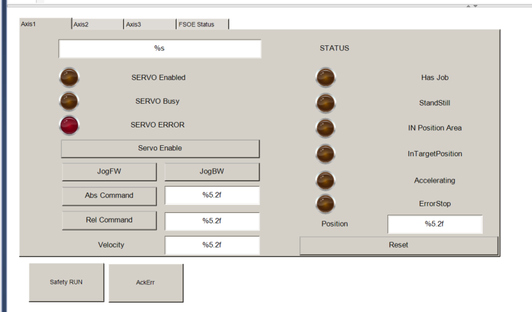
Task: Click the Velocity value input field
Action: click(x=211, y=245)
